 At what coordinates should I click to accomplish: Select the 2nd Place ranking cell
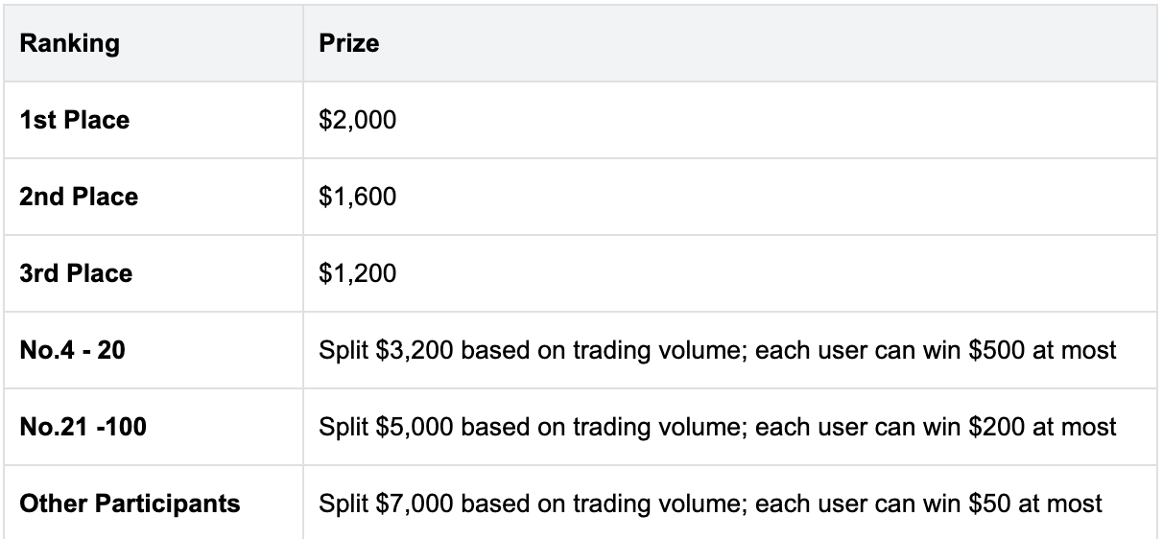pyautogui.click(x=79, y=197)
